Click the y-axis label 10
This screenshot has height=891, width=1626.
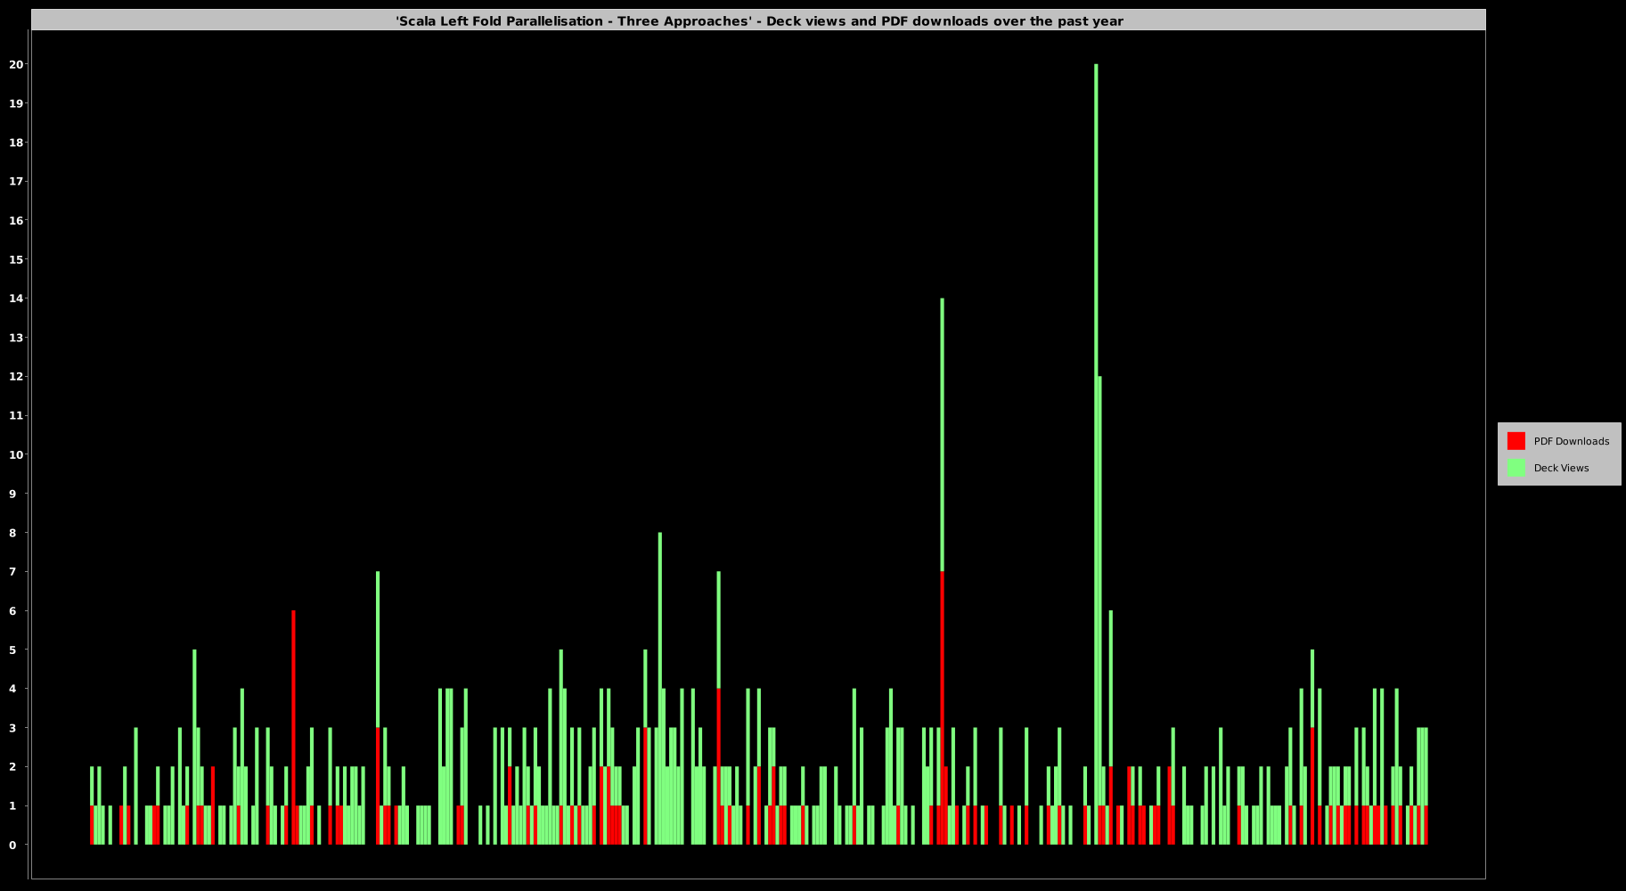(15, 454)
